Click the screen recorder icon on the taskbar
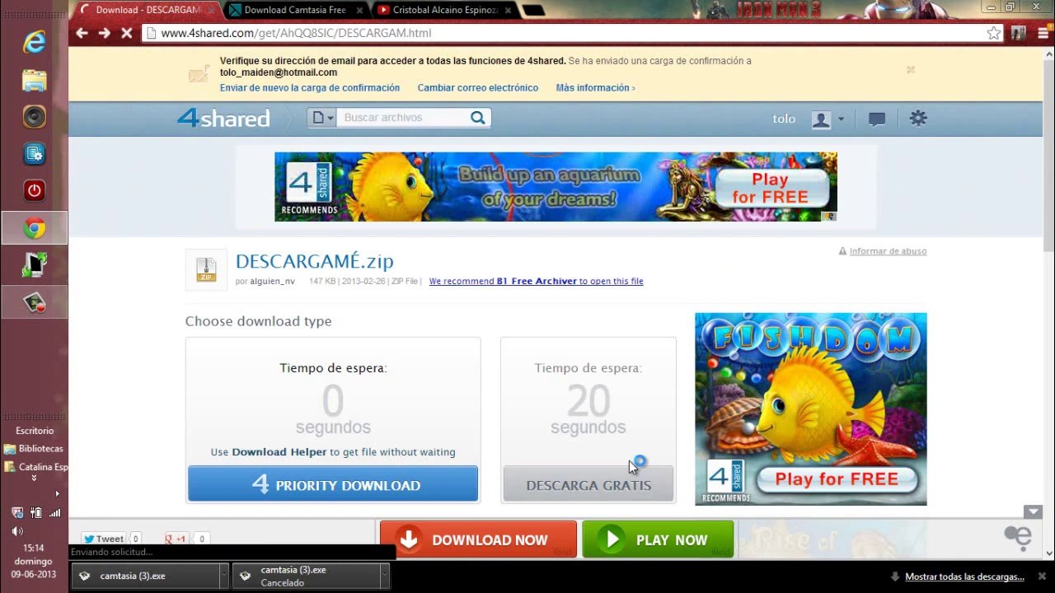This screenshot has width=1055, height=593. click(35, 302)
